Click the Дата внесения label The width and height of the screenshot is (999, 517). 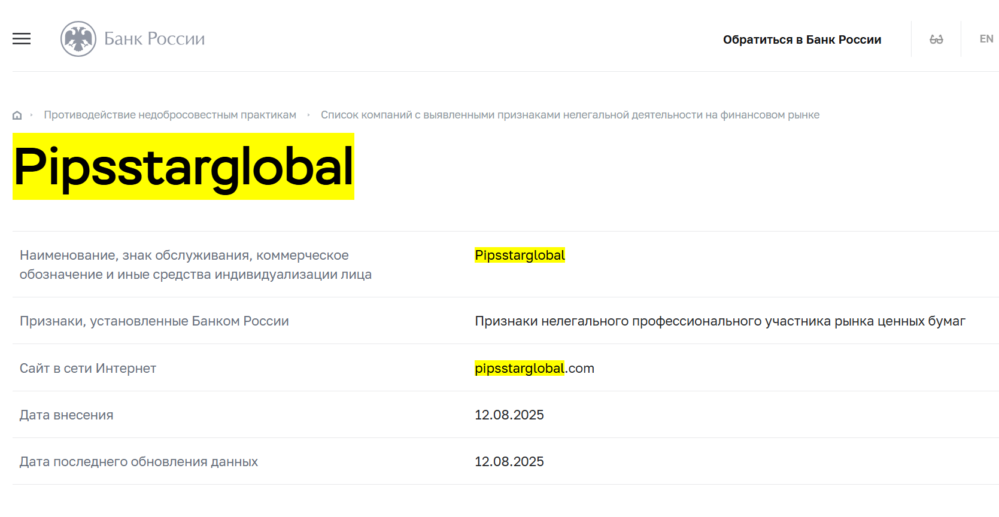66,415
